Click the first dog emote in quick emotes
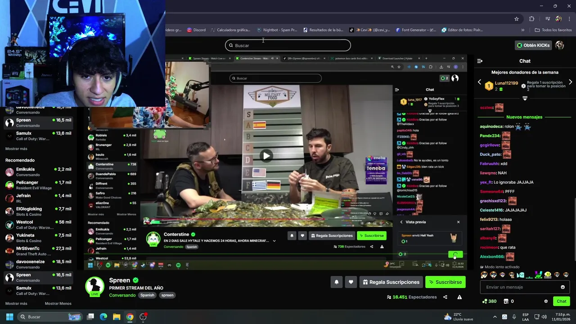 click(484, 275)
